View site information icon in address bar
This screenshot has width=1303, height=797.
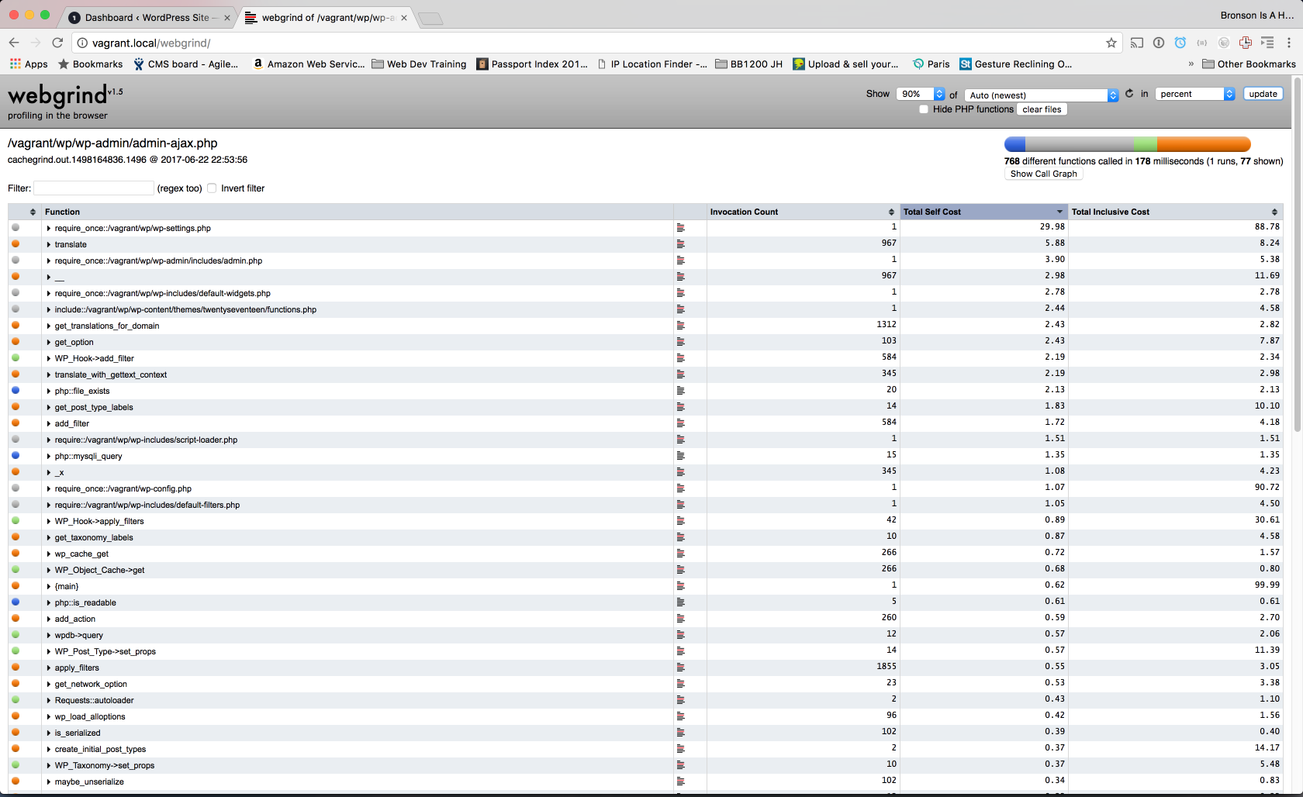click(81, 43)
